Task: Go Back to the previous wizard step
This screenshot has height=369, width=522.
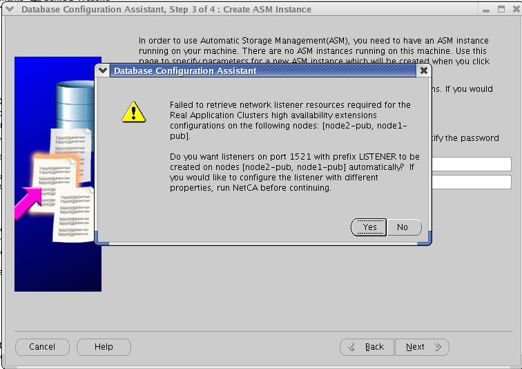Action: click(x=367, y=347)
